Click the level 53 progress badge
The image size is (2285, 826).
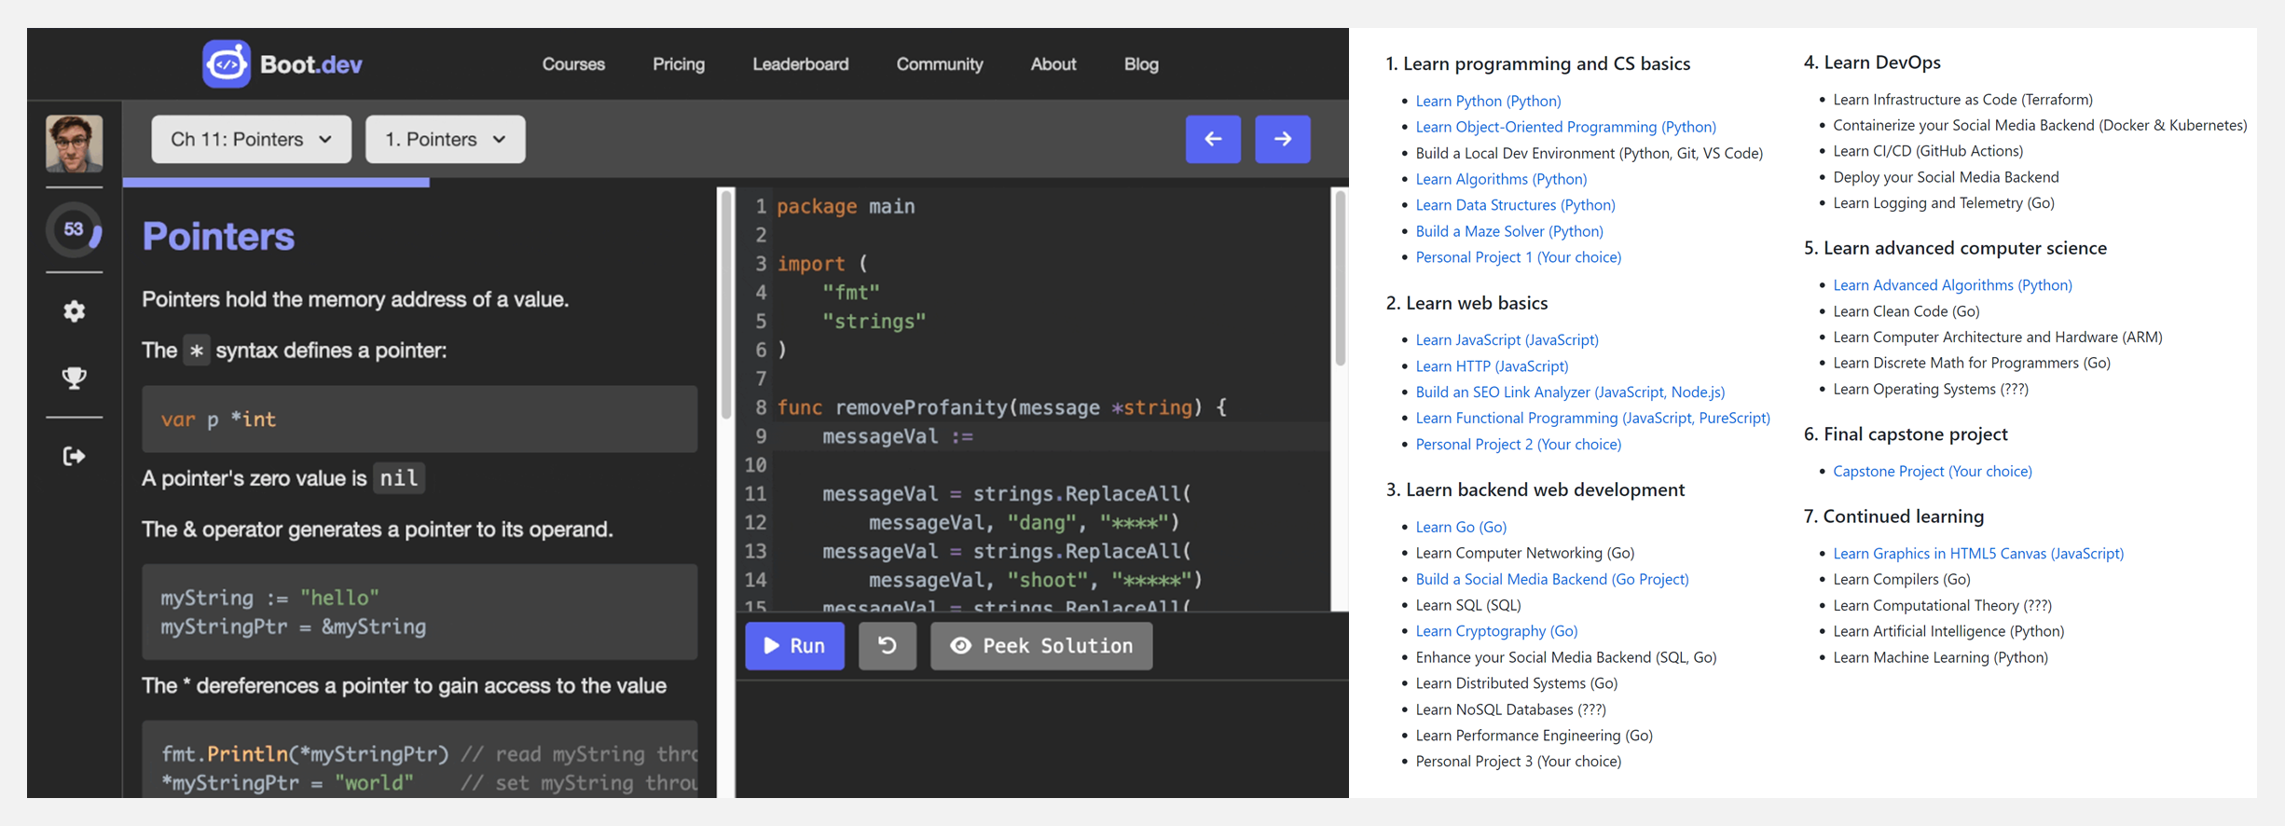[74, 229]
